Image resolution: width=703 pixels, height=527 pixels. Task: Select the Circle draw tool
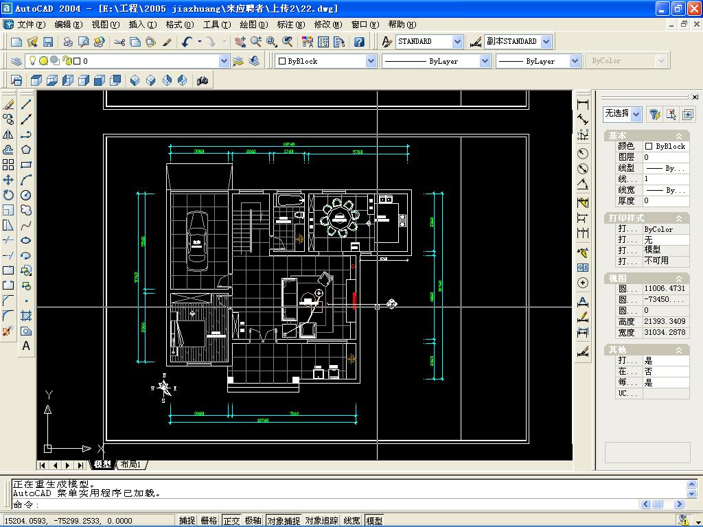pos(26,195)
